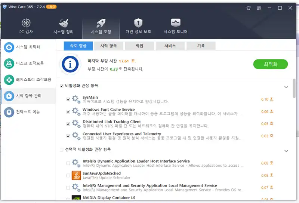Click the green 최적화 button
The image size is (299, 203).
[x=270, y=64]
